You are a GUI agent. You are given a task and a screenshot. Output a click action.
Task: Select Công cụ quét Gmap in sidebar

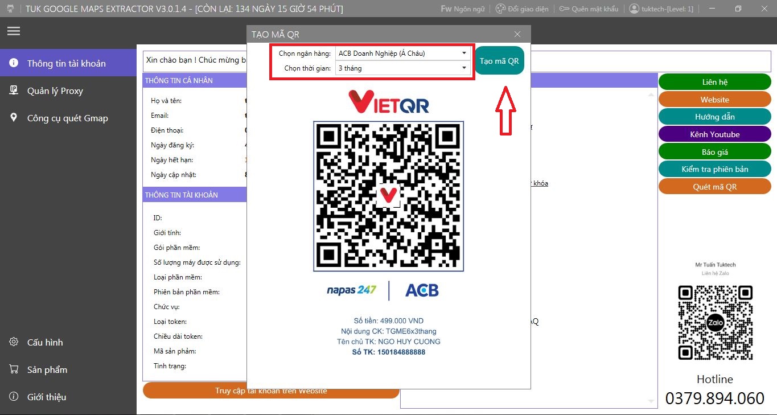67,118
